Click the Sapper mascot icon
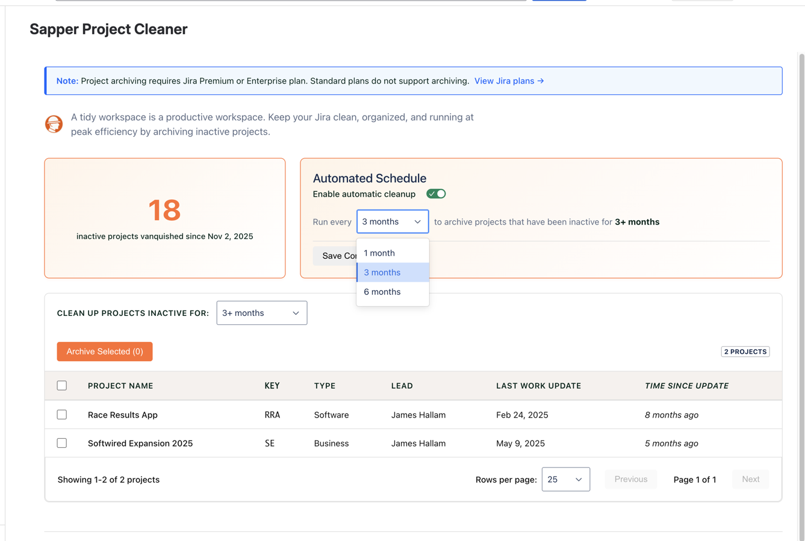Screen dimensions: 805x541 (54, 124)
